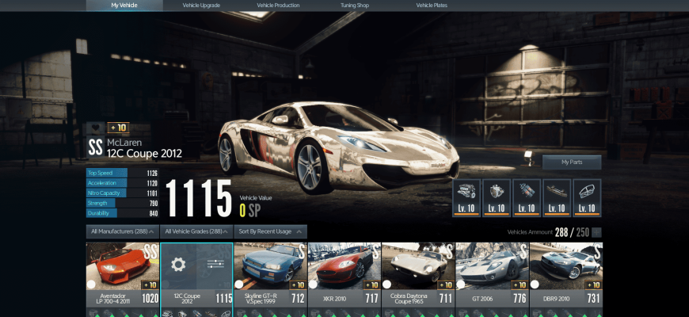Click the 711 rating on Cobra Daytona card
Viewport: 689px width, 317px height.
coord(445,299)
